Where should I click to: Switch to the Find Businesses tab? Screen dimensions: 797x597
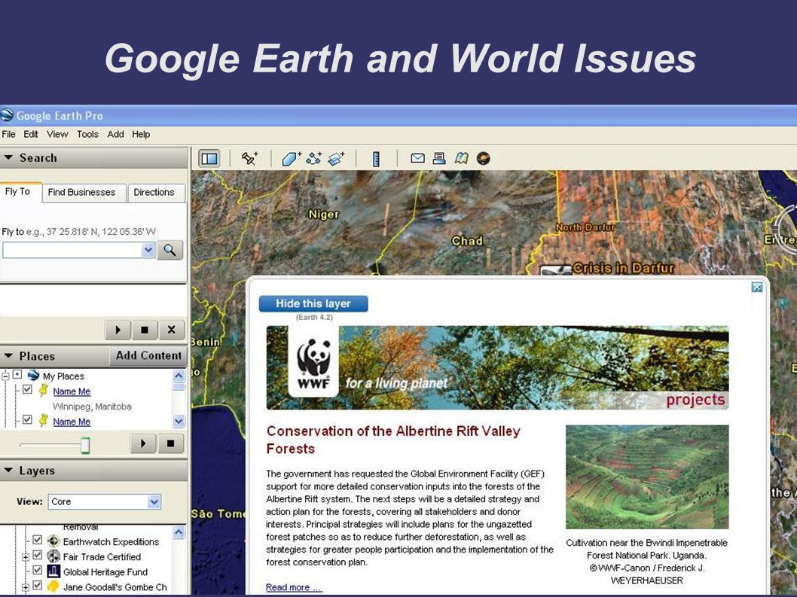click(82, 193)
